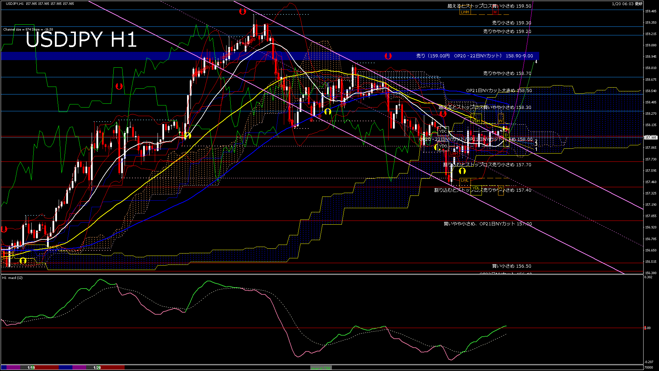Click the H1 macd (12) indicator title

(12, 278)
